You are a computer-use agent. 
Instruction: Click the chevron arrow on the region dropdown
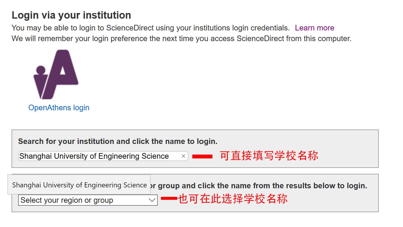(x=152, y=200)
